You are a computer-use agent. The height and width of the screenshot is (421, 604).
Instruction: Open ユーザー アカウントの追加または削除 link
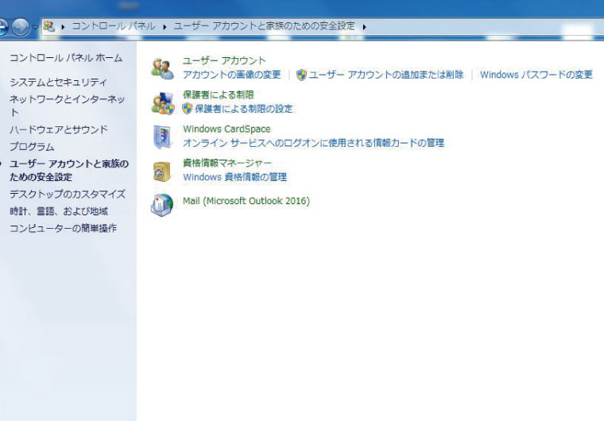click(x=386, y=75)
